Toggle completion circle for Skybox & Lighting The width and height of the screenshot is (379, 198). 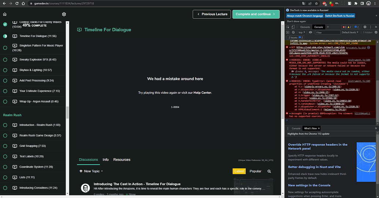pyautogui.click(x=5, y=70)
